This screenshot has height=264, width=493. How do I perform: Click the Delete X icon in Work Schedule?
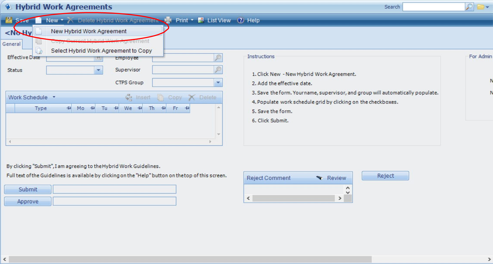coord(192,98)
